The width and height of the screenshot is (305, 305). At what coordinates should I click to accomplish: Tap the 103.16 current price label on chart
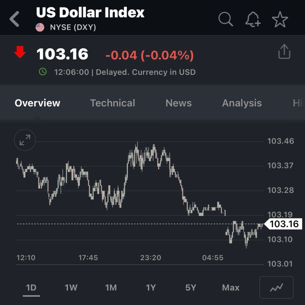(x=284, y=224)
